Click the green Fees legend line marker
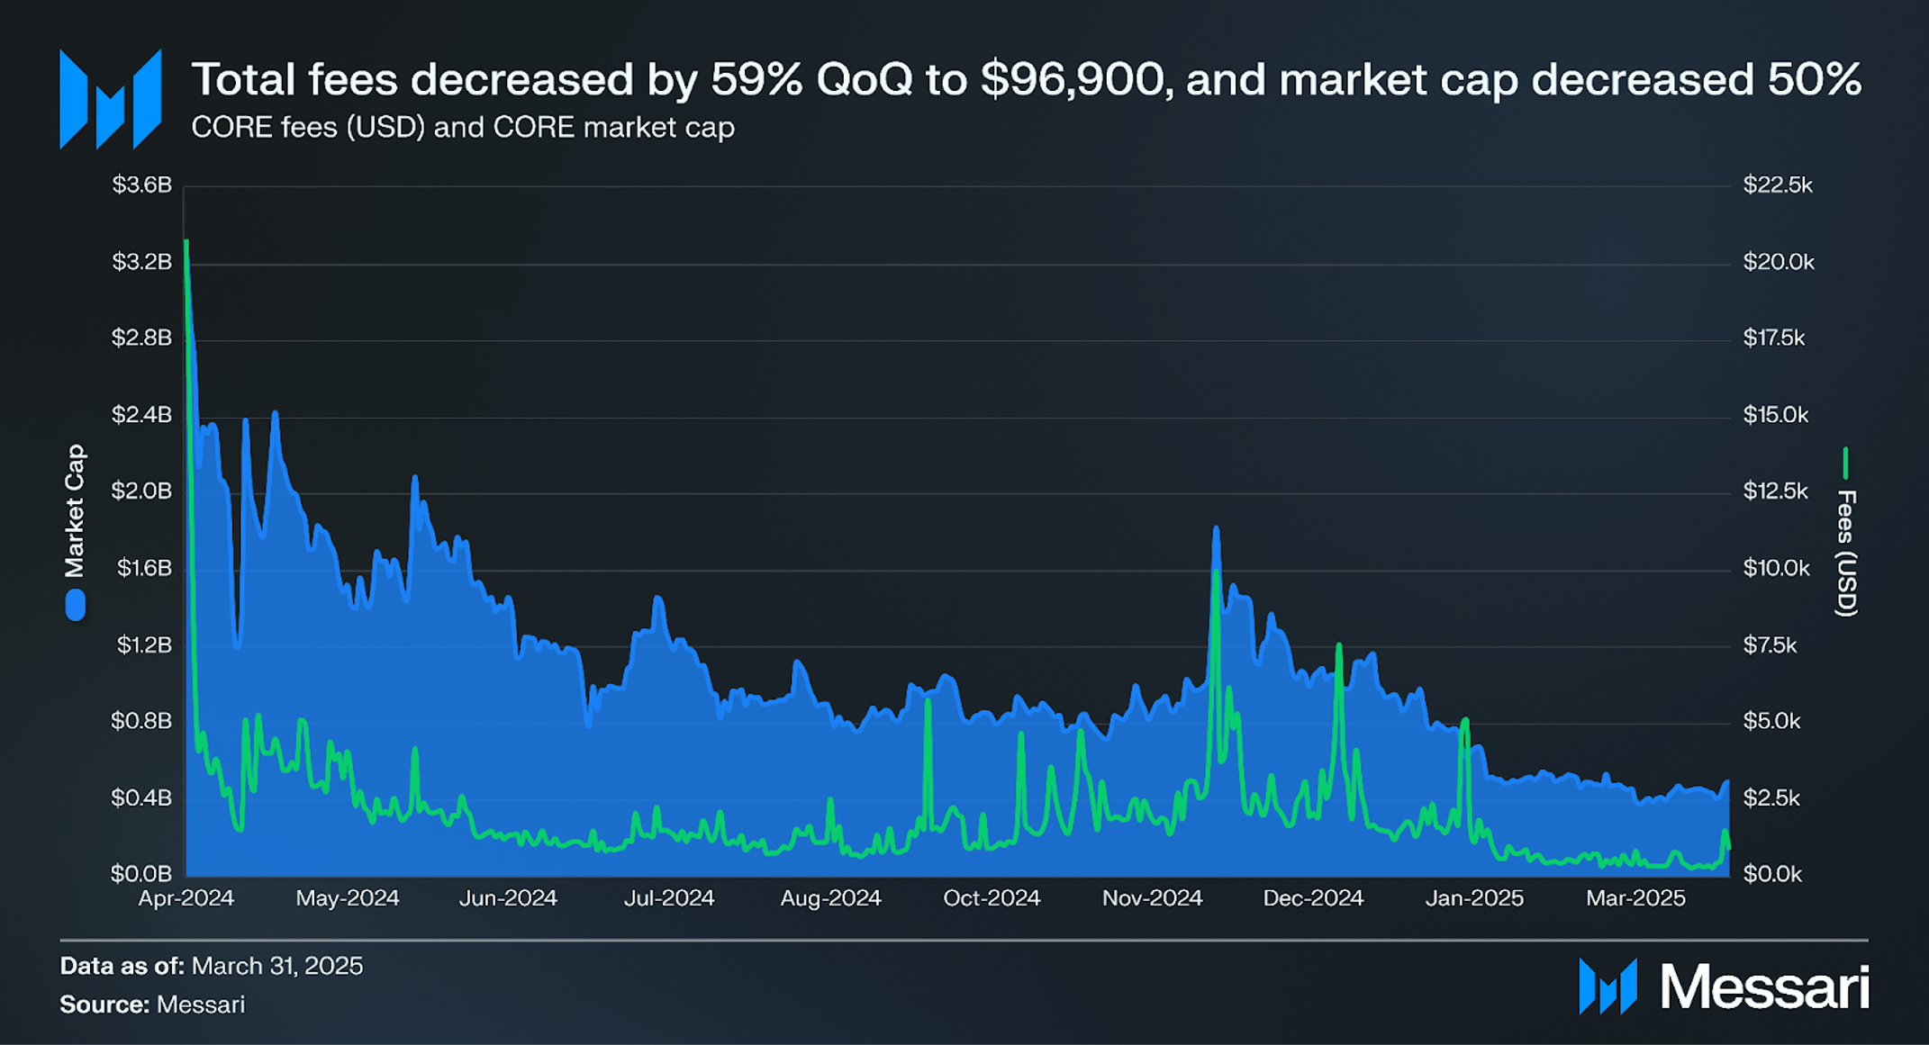1929x1045 pixels. click(x=1845, y=464)
